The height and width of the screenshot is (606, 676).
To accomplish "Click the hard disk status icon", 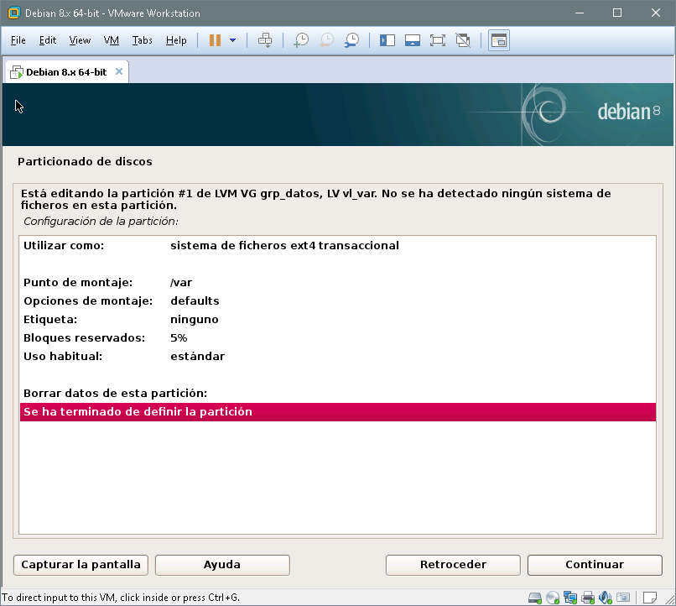I will 534,598.
